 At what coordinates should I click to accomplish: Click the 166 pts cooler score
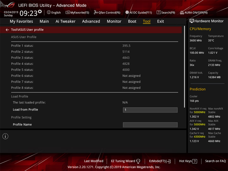point(194,101)
